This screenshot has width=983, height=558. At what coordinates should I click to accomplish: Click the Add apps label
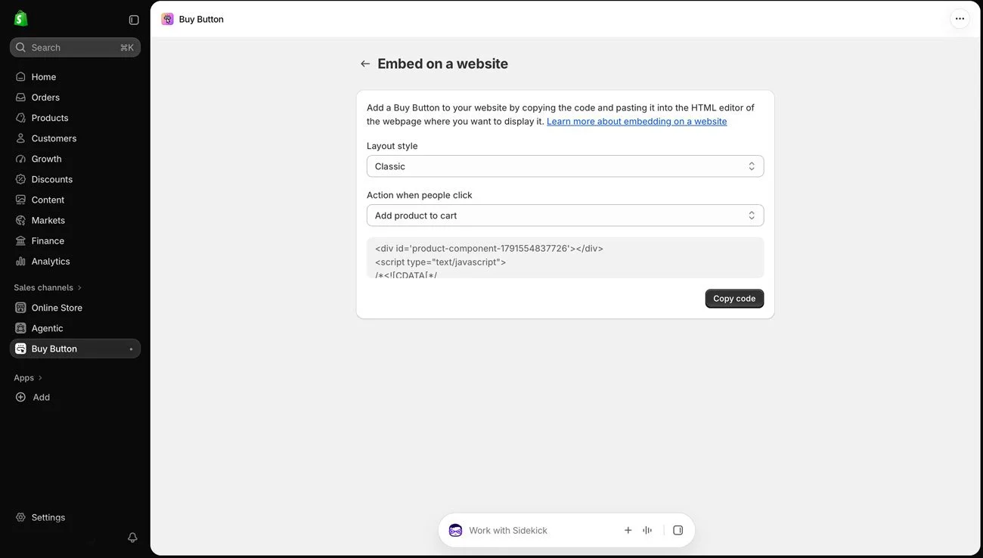point(42,397)
